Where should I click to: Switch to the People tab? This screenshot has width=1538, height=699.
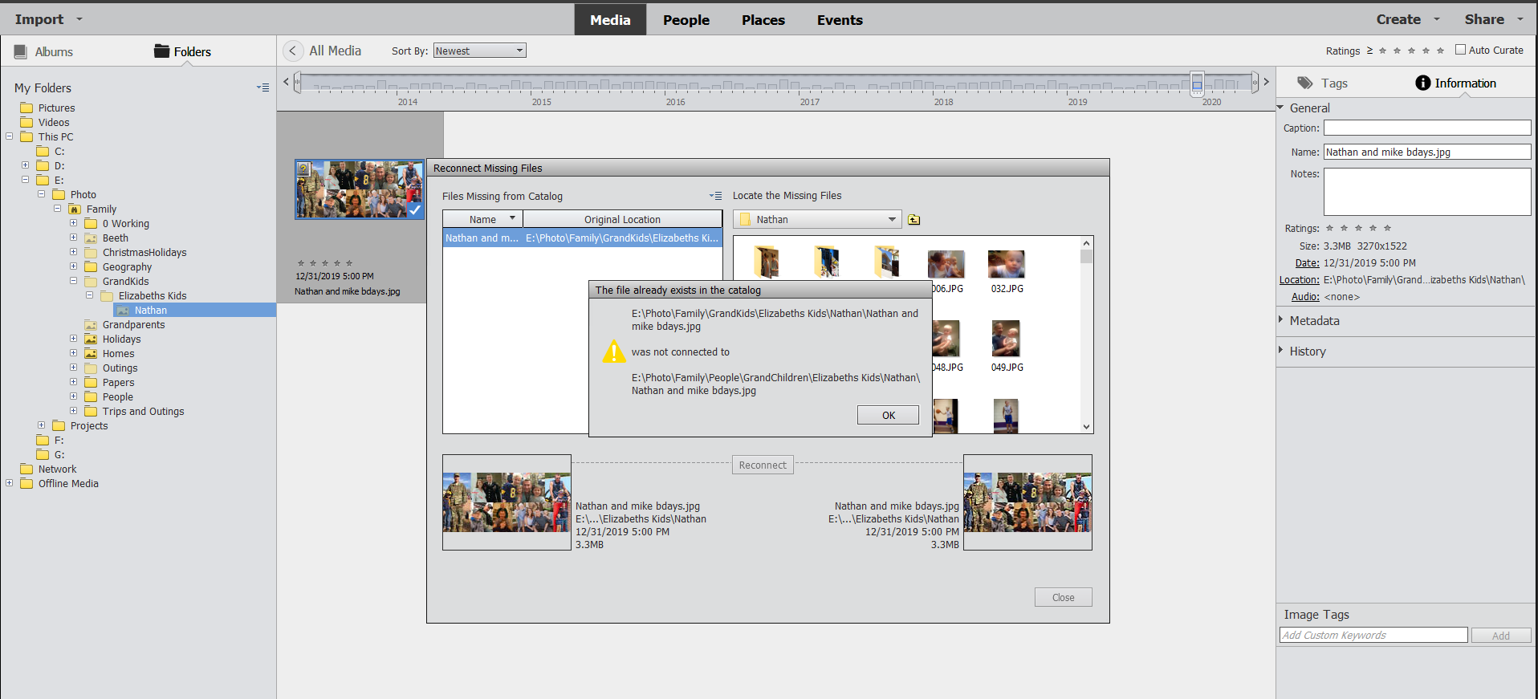click(686, 20)
